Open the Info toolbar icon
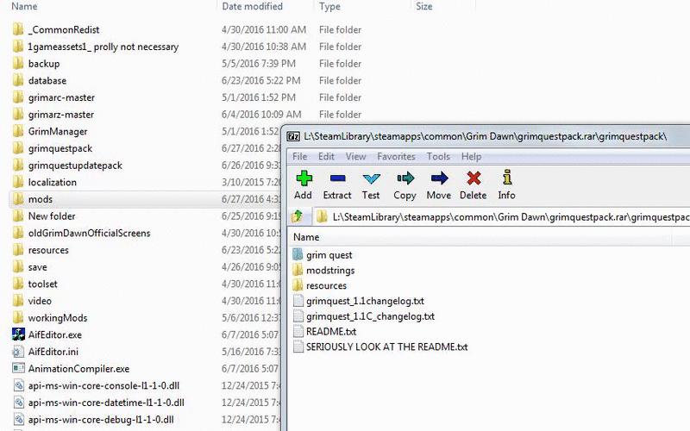The width and height of the screenshot is (690, 431). tap(507, 178)
